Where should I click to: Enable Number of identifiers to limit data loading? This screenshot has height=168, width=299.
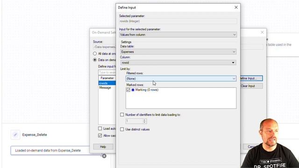pyautogui.click(x=122, y=115)
